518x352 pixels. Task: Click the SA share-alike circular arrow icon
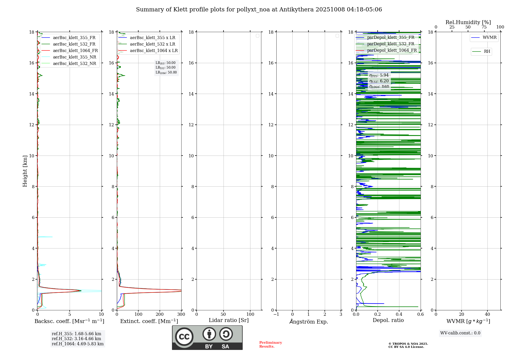point(226,334)
